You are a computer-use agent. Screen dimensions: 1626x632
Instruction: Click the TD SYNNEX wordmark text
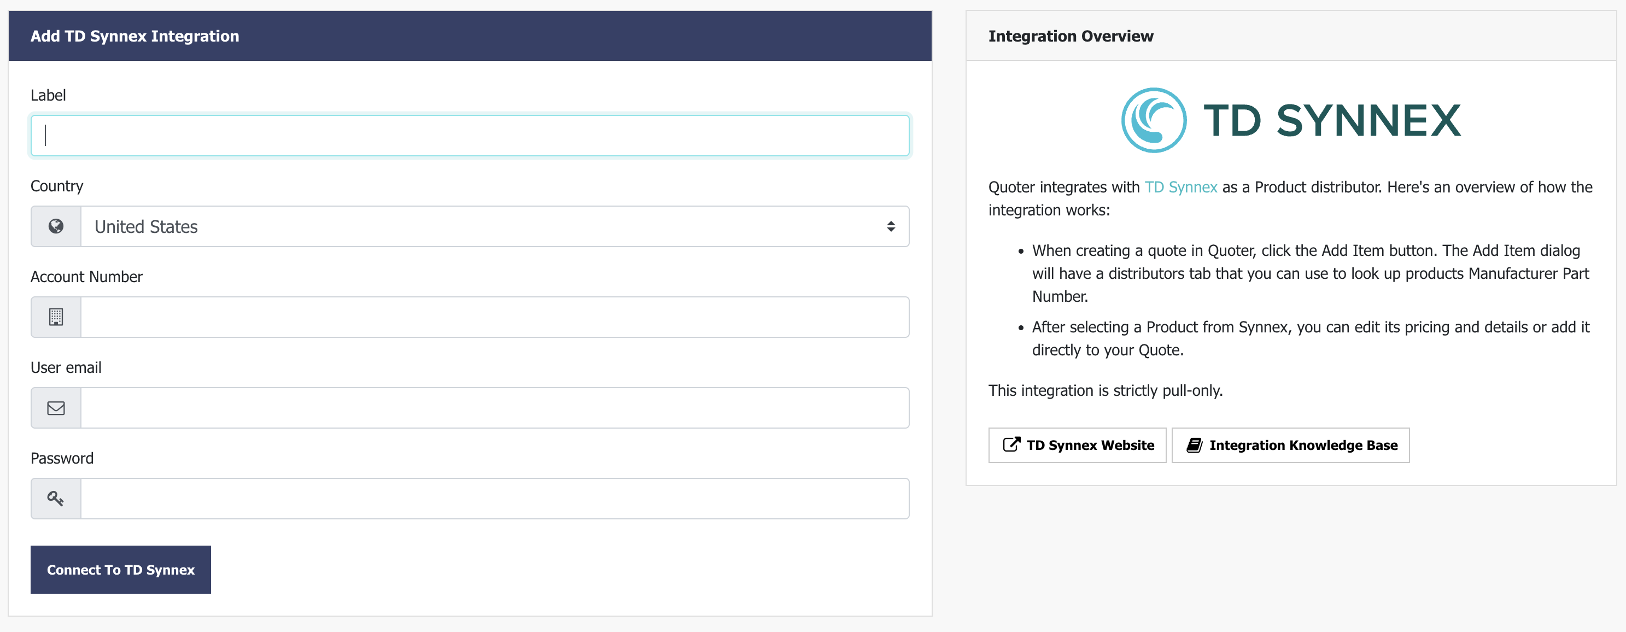pos(1332,121)
